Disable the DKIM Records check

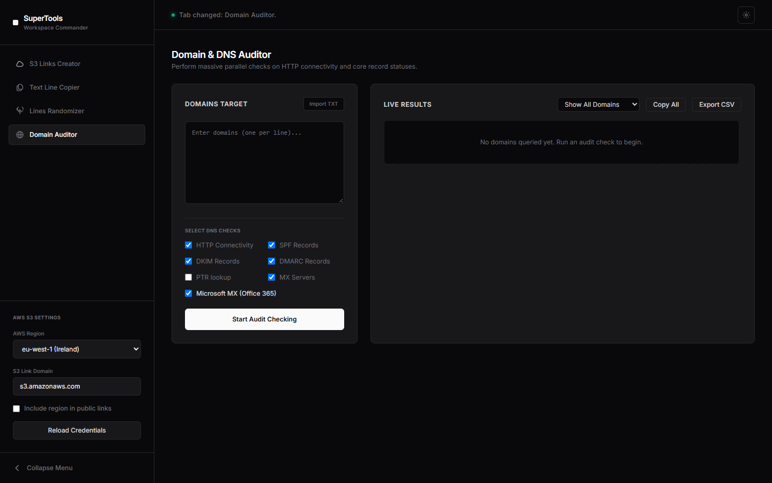click(188, 261)
